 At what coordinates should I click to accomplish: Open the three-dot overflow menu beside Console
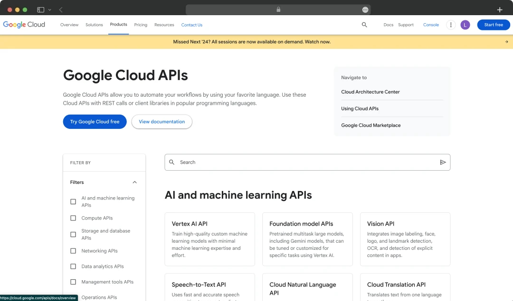click(x=450, y=25)
